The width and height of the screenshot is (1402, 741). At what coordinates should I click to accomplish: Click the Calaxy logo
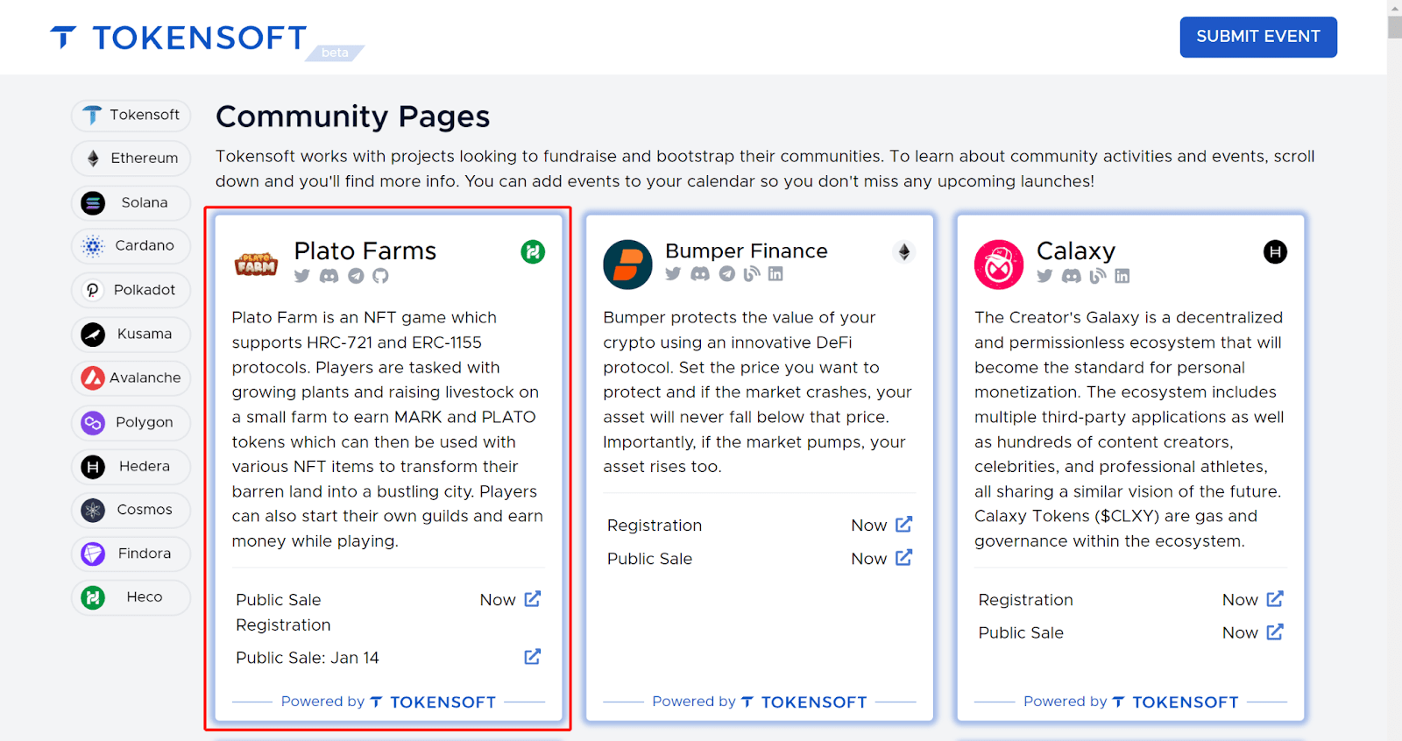[x=999, y=265]
